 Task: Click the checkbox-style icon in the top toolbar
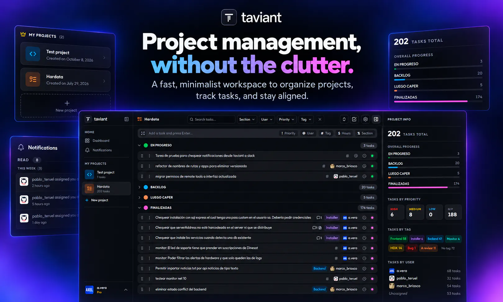pyautogui.click(x=354, y=119)
